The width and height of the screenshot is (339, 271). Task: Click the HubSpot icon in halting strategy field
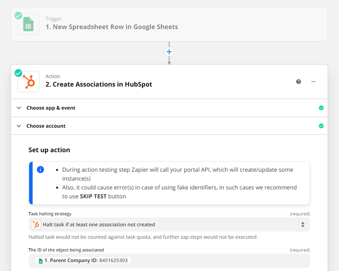pos(36,224)
